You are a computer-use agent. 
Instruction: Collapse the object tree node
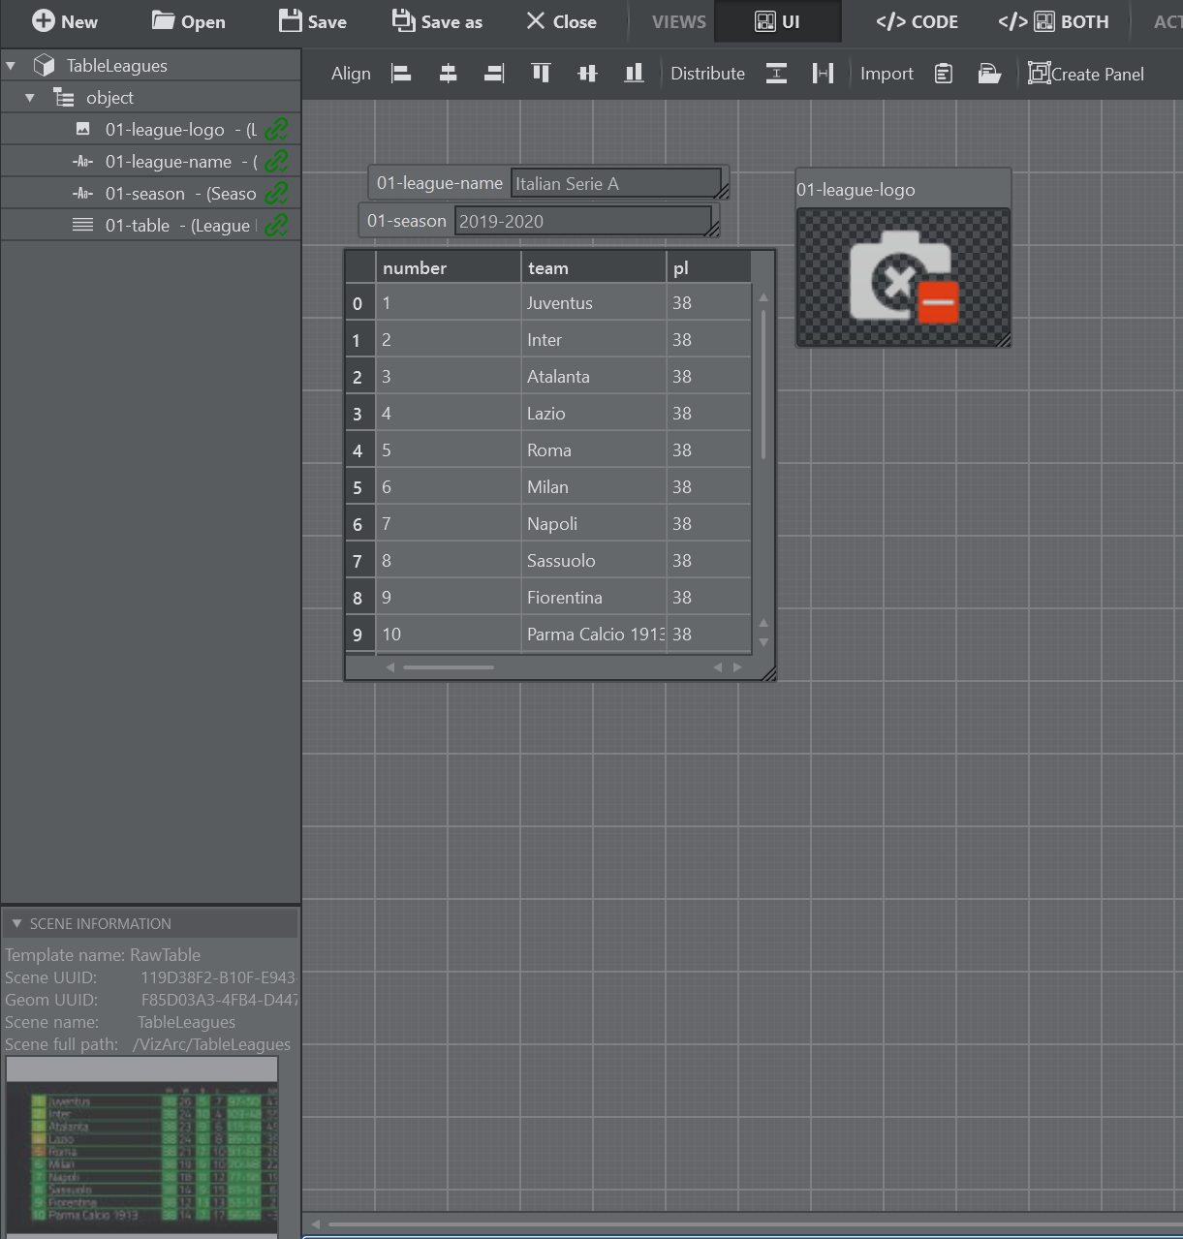coord(30,98)
